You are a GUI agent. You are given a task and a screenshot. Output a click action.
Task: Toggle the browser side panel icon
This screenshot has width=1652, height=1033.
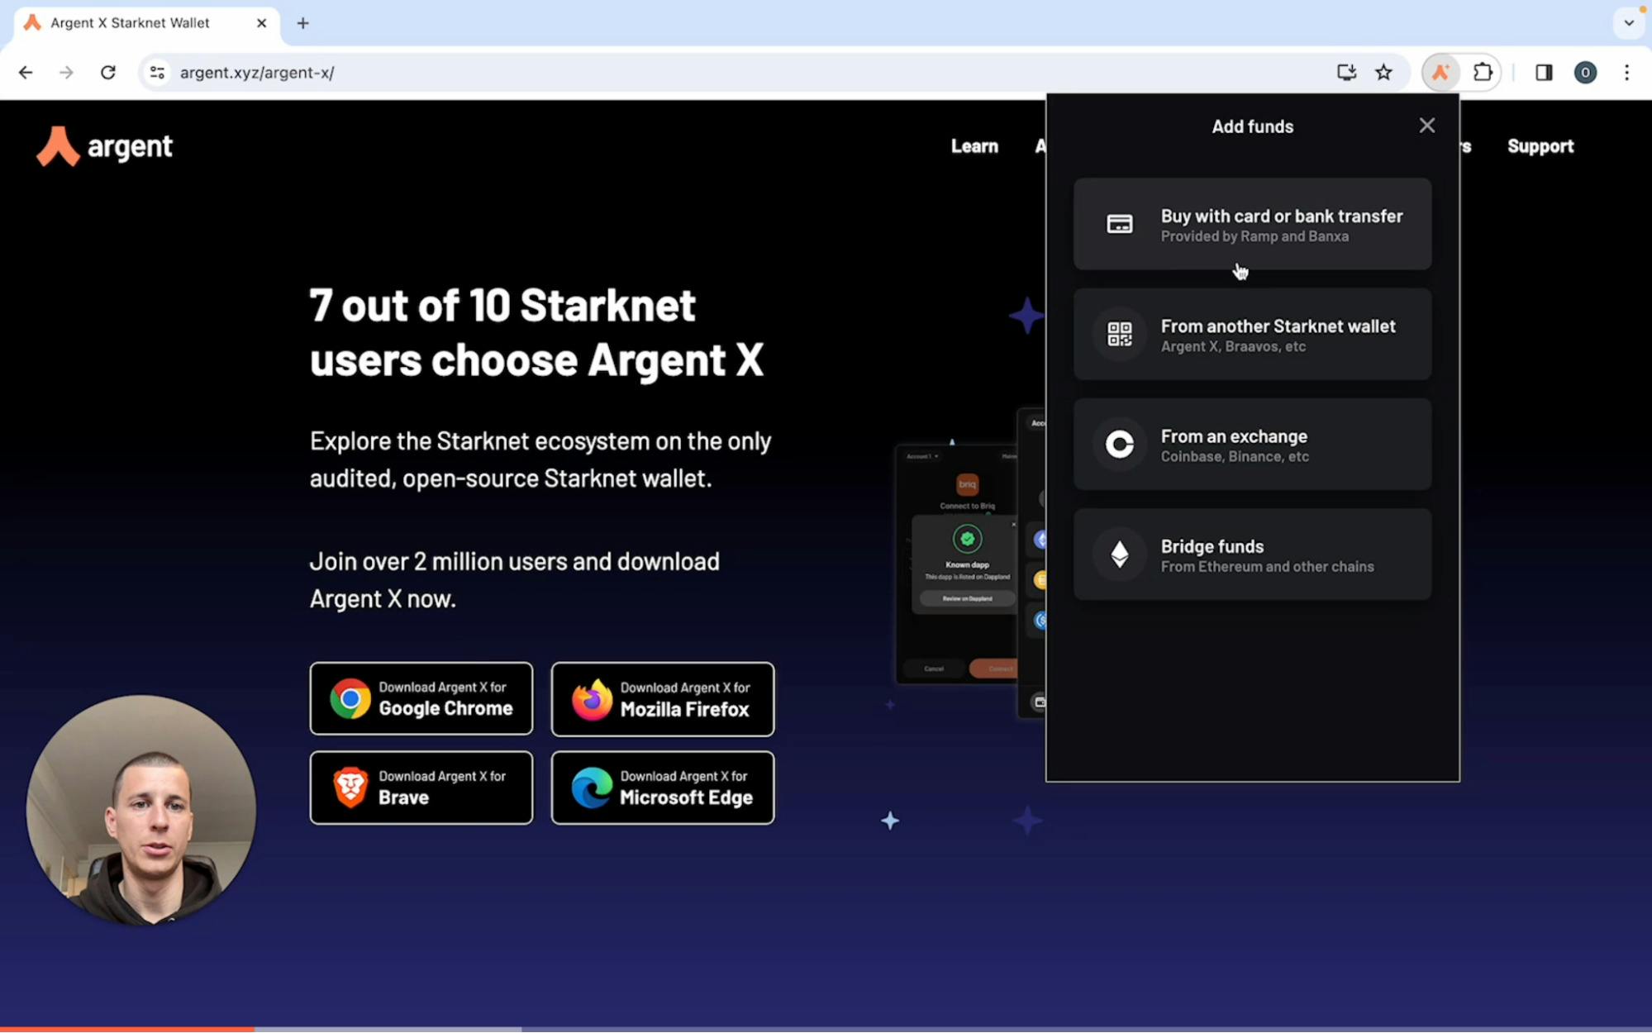click(1544, 73)
